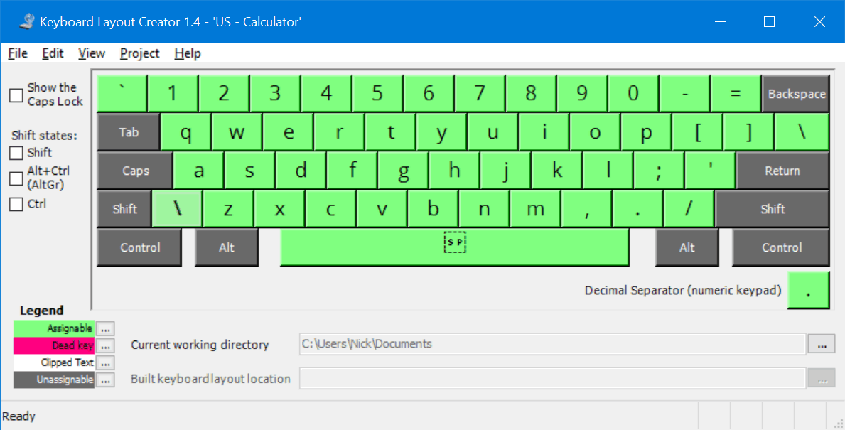The image size is (845, 430).
Task: Click the p key
Action: pos(646,132)
